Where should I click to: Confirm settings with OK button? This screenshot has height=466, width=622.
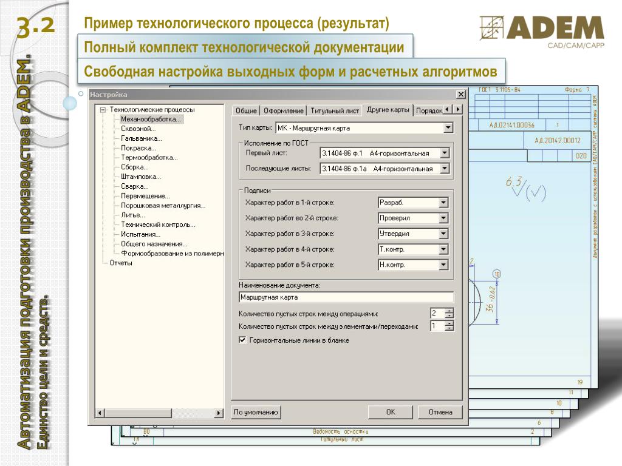click(391, 412)
